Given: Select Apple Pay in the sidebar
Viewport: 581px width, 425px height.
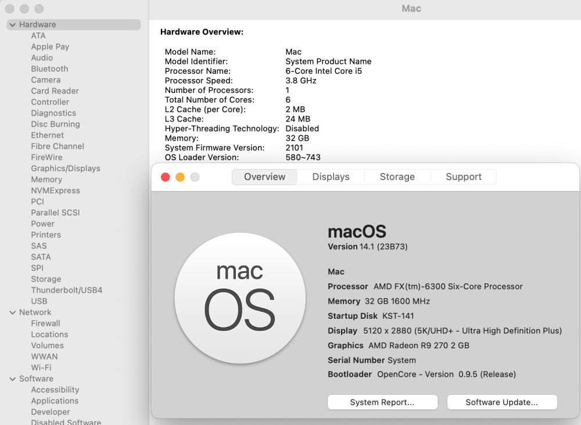Looking at the screenshot, I should point(50,46).
